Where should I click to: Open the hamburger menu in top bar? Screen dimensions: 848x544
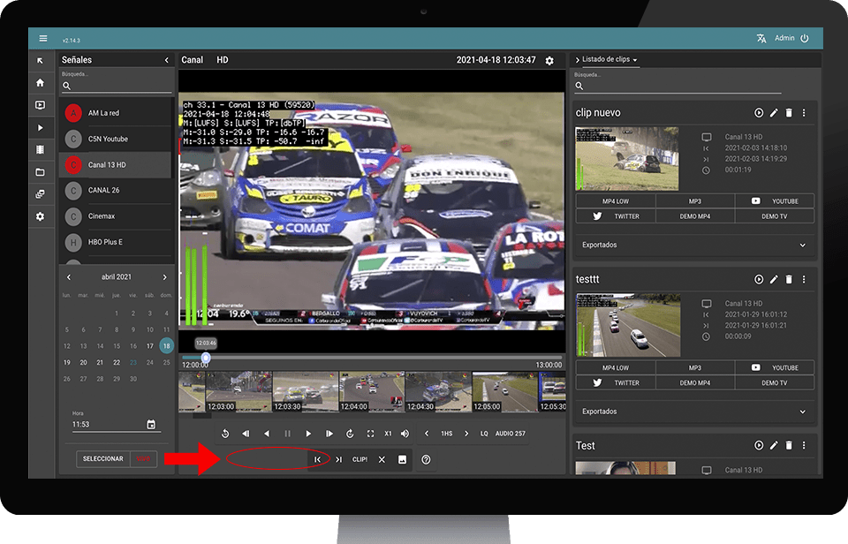(x=42, y=38)
